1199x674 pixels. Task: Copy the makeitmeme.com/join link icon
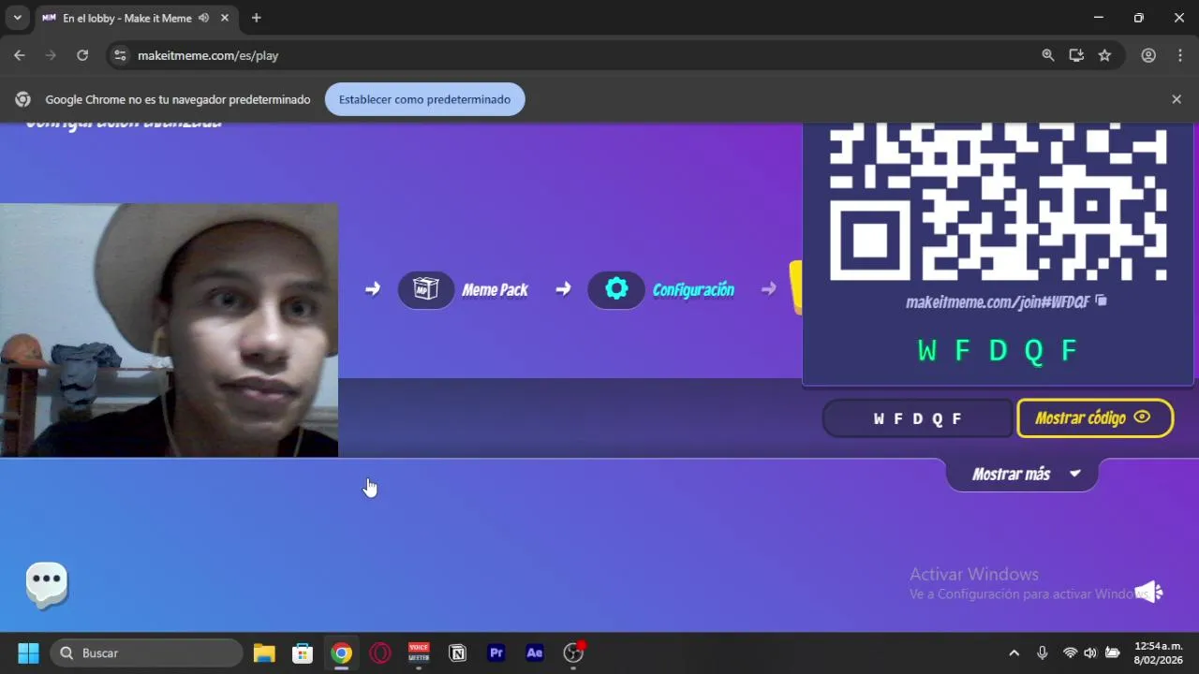(1102, 300)
